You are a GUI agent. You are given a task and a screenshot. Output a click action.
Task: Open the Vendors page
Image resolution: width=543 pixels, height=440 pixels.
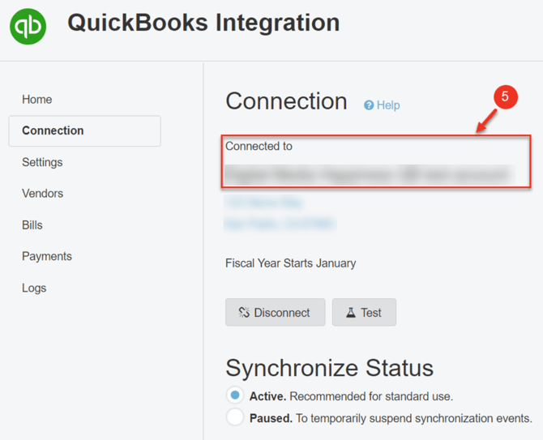click(42, 194)
